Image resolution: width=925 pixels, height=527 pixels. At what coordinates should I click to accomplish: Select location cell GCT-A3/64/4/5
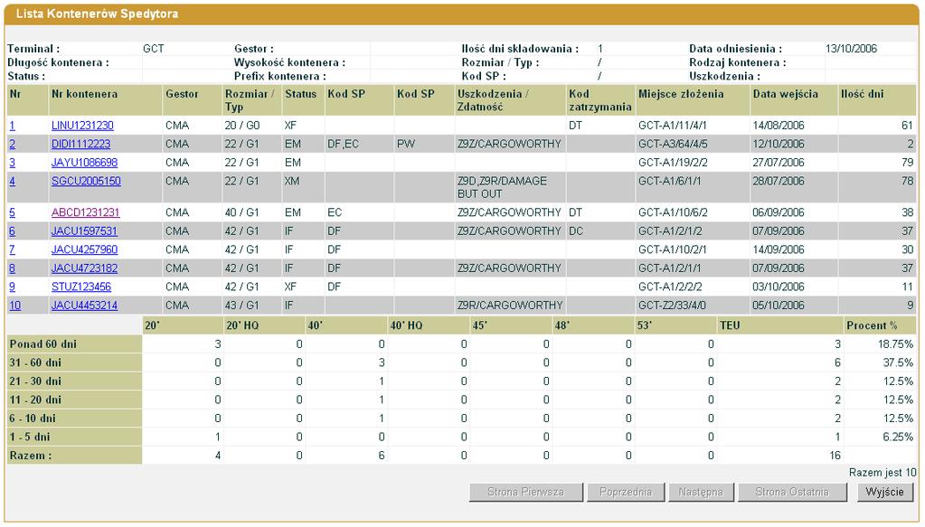[x=692, y=144]
